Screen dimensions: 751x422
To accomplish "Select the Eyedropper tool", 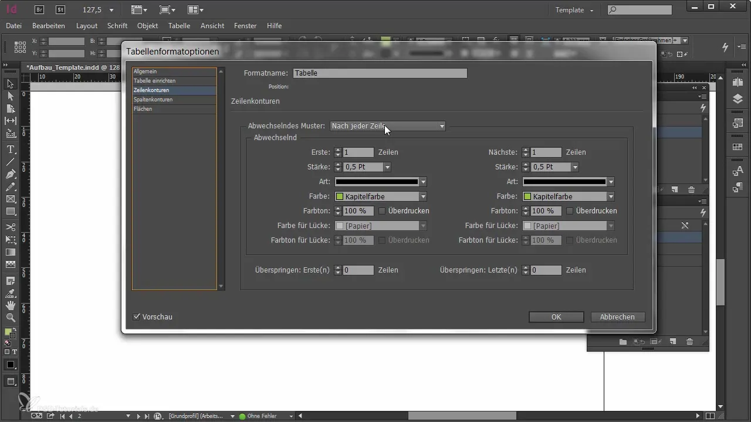I will [11, 293].
